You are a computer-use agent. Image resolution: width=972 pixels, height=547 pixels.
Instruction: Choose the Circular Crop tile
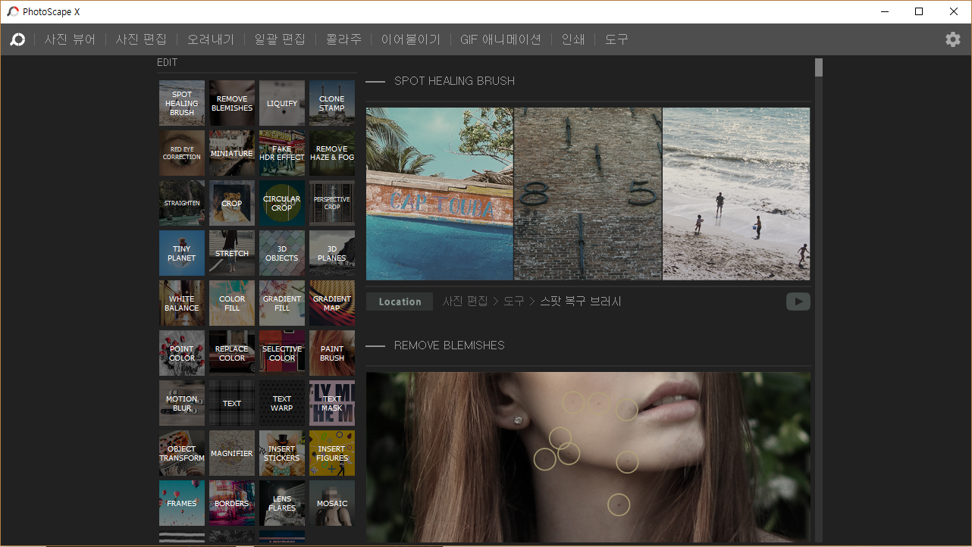click(x=282, y=203)
